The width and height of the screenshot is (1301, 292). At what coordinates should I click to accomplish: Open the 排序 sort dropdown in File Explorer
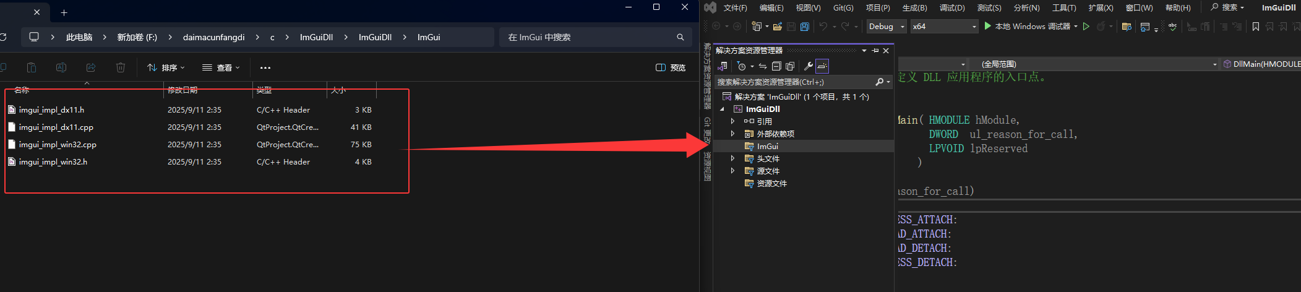click(x=166, y=67)
